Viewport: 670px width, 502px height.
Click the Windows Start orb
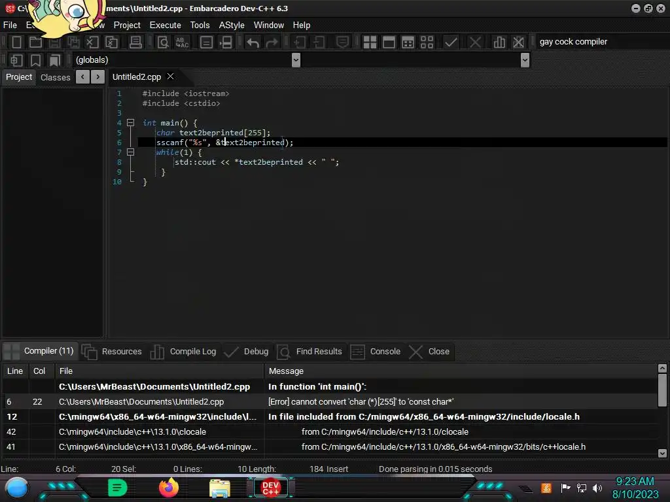[x=17, y=488]
